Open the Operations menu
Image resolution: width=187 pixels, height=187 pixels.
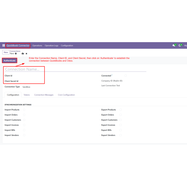coord(37,45)
